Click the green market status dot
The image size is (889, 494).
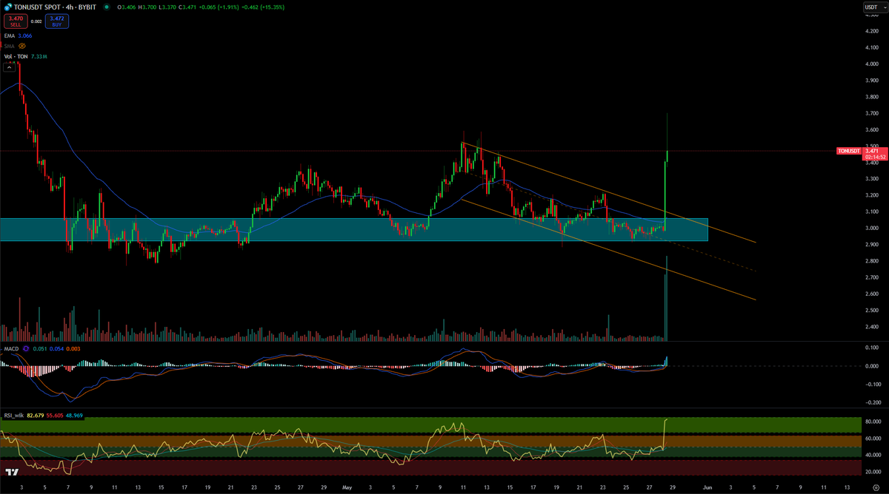(107, 7)
